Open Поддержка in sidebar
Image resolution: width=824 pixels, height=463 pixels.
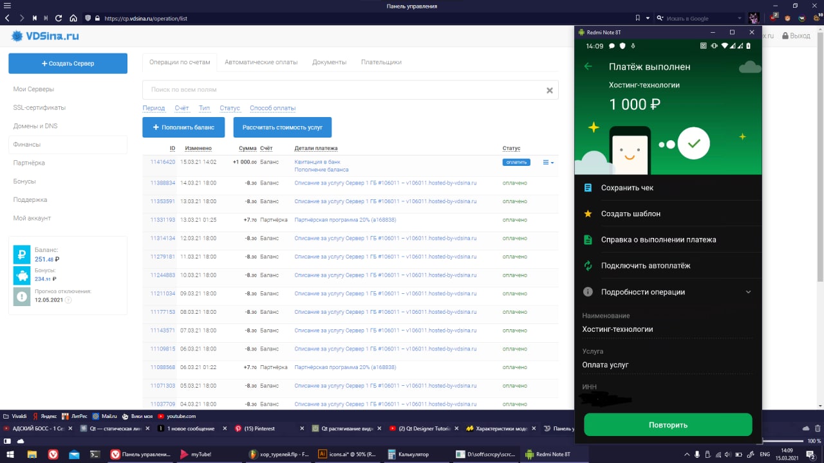pyautogui.click(x=30, y=199)
